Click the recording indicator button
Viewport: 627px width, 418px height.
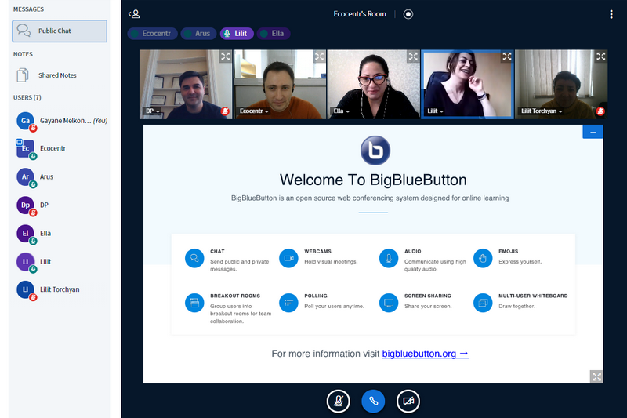408,14
